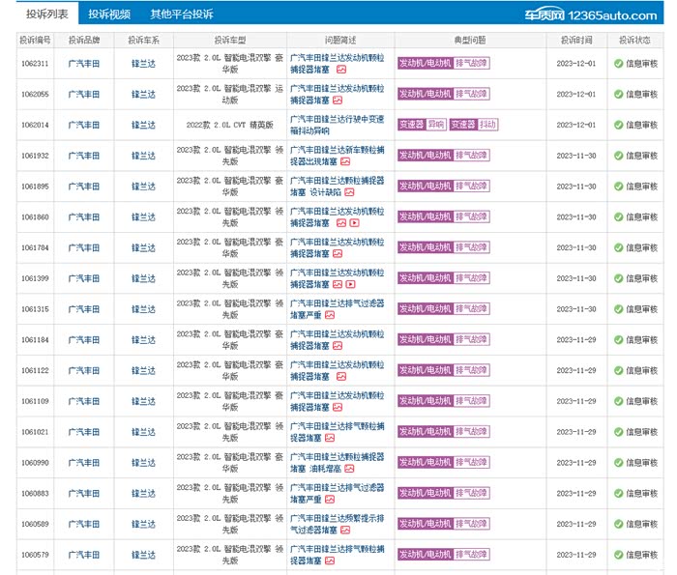
Task: Click green check status icon for 1061021
Action: [618, 432]
